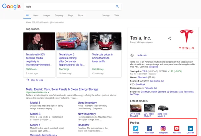Select the All results tab

point(27,15)
